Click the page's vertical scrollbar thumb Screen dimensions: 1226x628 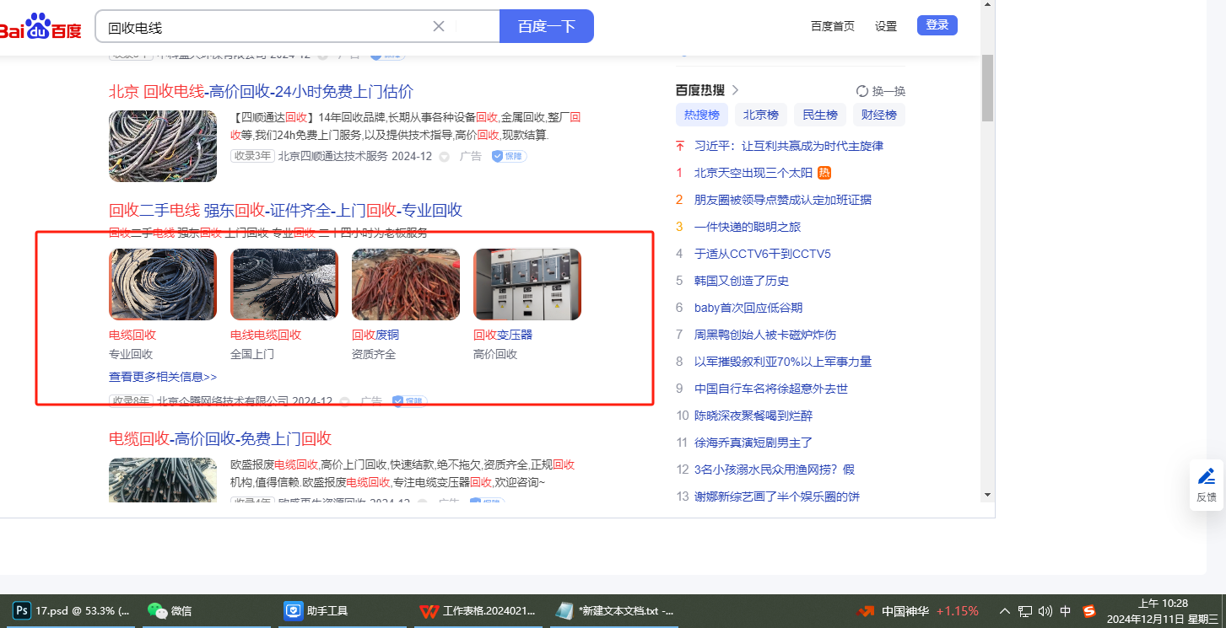pyautogui.click(x=987, y=89)
